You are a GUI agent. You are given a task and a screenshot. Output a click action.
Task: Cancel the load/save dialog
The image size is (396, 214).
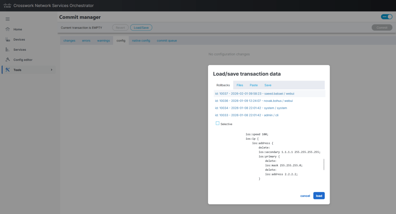tap(305, 196)
